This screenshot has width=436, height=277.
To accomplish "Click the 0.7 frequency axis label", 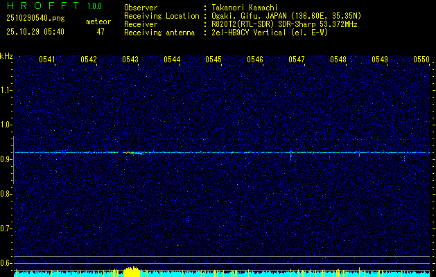I will [x=6, y=228].
